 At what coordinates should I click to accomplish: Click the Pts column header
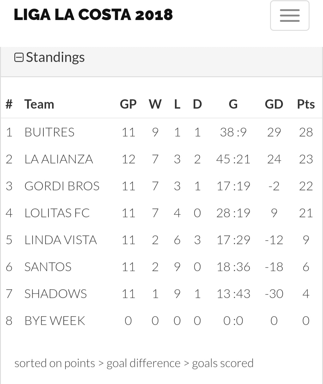(x=306, y=104)
